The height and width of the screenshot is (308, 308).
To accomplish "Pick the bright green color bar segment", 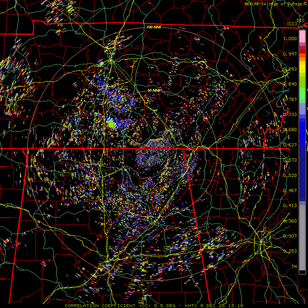I will pos(302,93).
